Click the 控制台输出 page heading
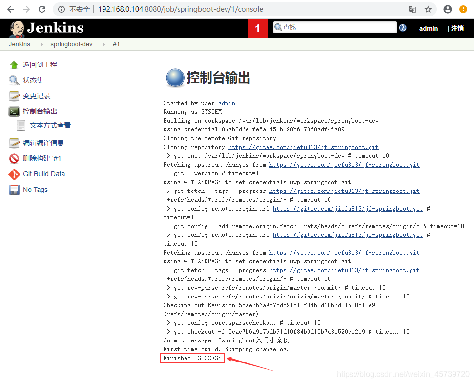 click(x=218, y=78)
